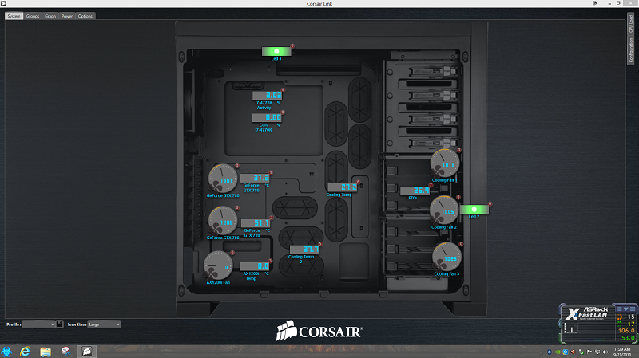The image size is (639, 358).
Task: Open the Power tab
Action: 67,16
